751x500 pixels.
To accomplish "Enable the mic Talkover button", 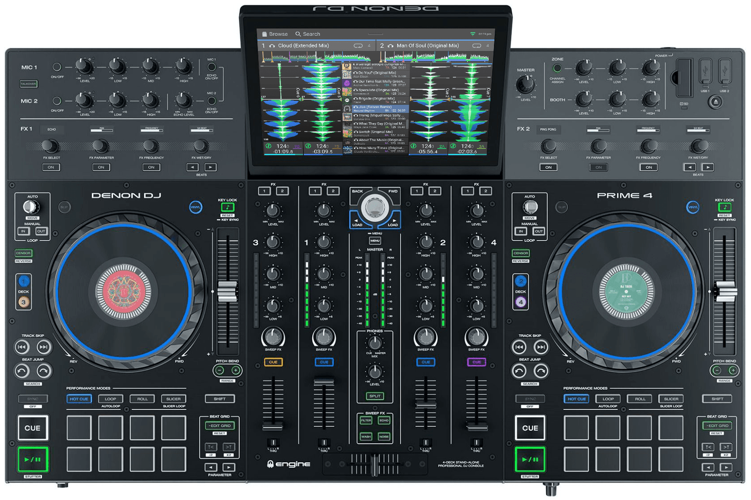I will (x=28, y=84).
